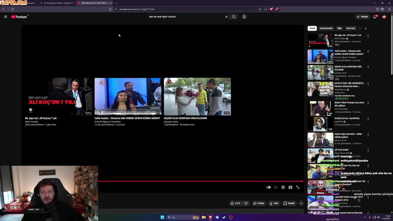The width and height of the screenshot is (393, 221).
Task: Select the Tümü filter chip
Action: (312, 28)
